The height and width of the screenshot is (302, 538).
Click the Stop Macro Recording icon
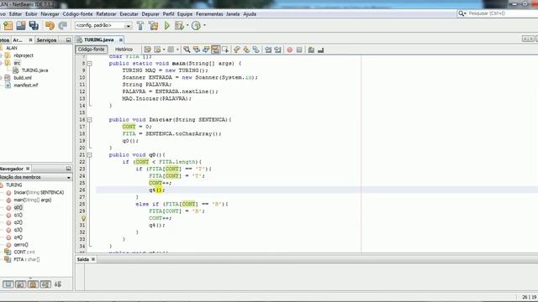[x=299, y=50]
